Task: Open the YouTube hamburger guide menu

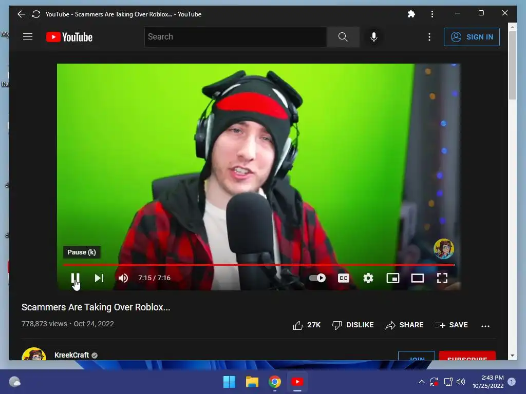Action: click(28, 36)
